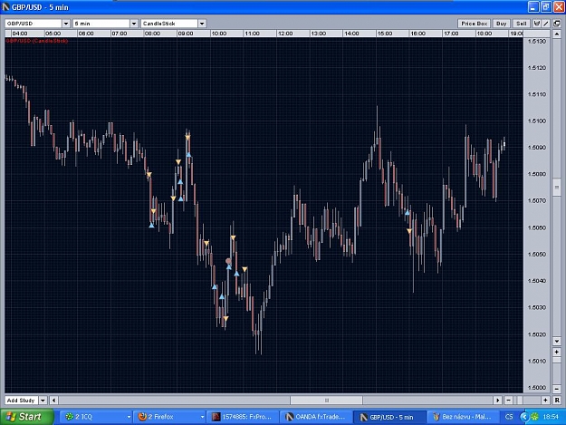Click the vertical scrollbar thumb

coord(557,187)
